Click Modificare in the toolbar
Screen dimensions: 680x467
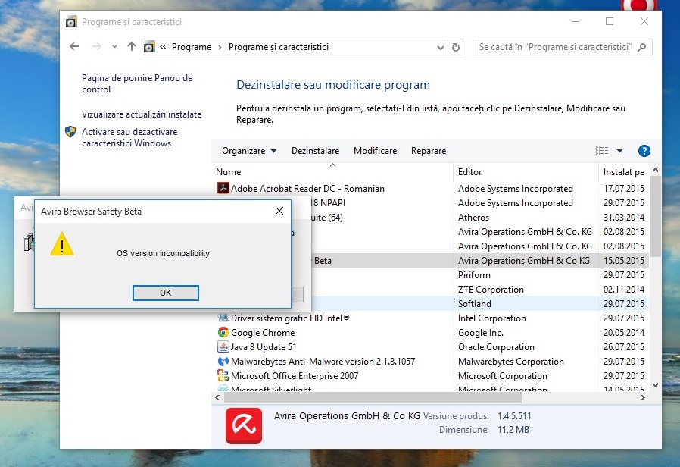click(x=375, y=151)
